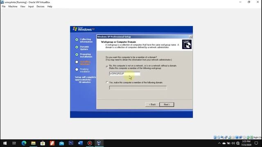The height and width of the screenshot is (147, 262).
Task: Go to the previous setup page with Back
Action: click(x=152, y=105)
